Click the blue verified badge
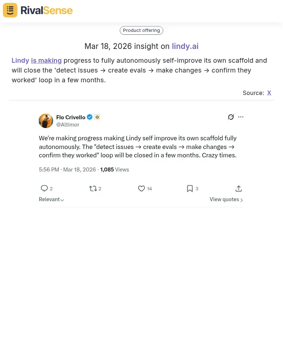The width and height of the screenshot is (283, 348). click(x=90, y=117)
